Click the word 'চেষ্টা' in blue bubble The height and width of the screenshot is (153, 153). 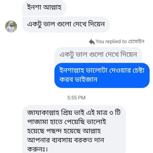[138, 70]
